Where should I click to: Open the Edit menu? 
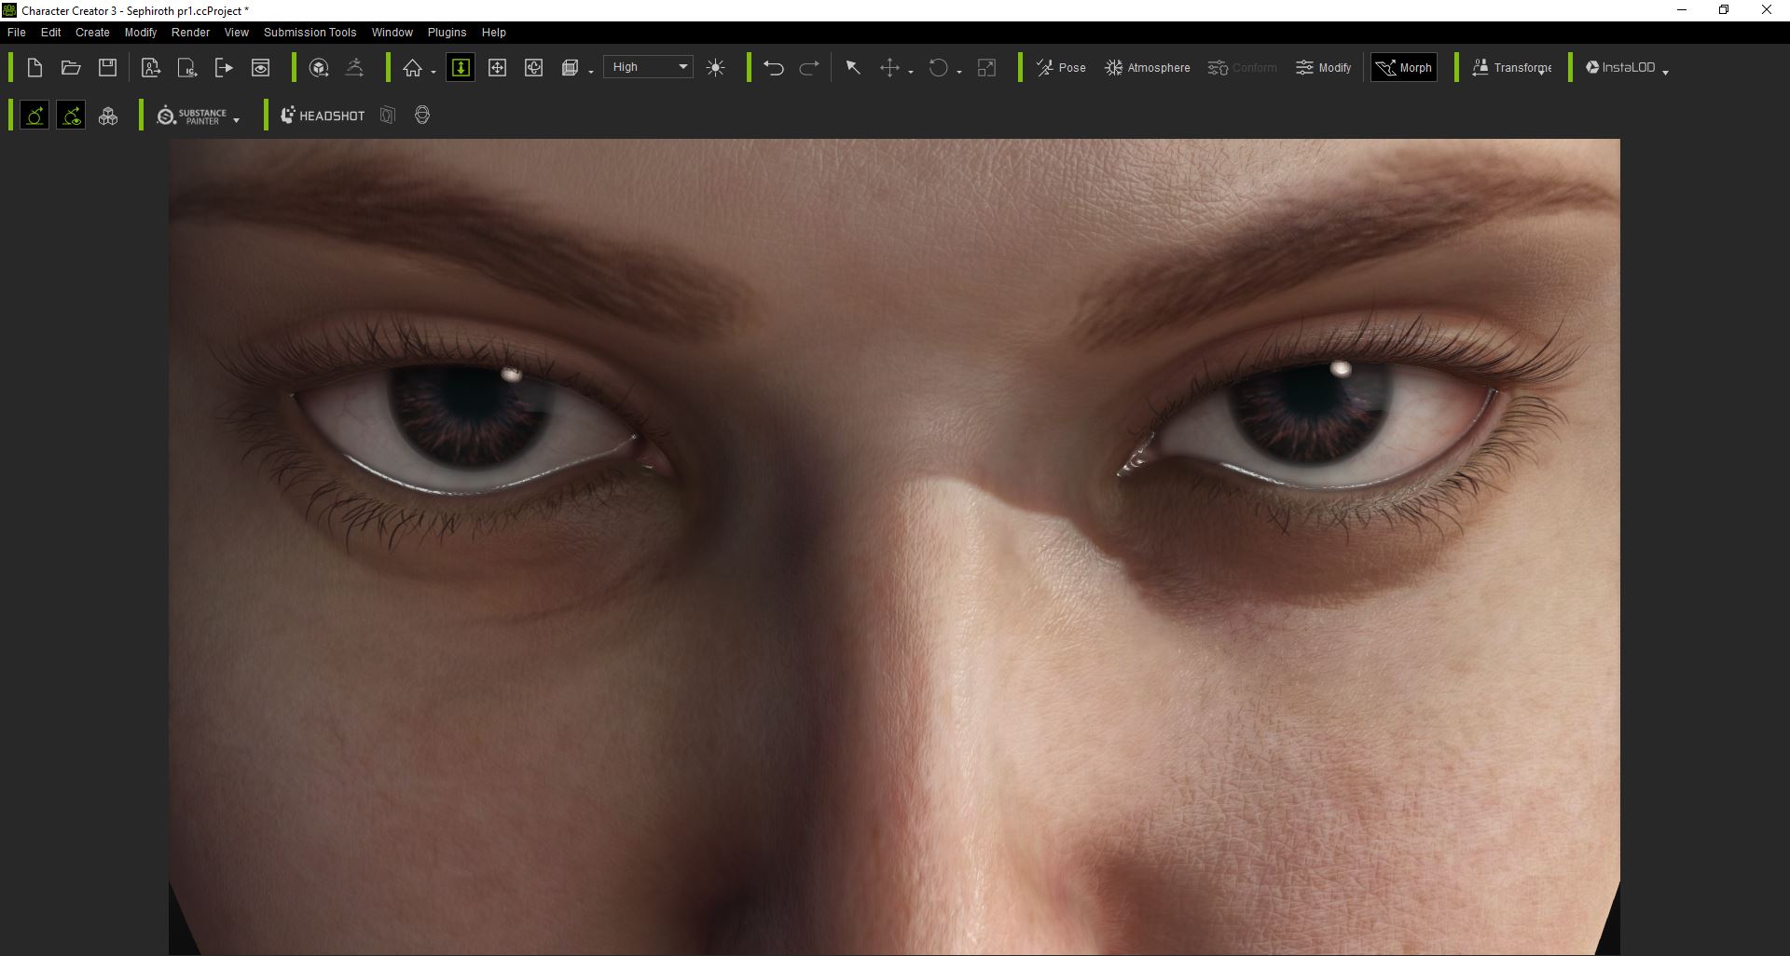tap(51, 32)
